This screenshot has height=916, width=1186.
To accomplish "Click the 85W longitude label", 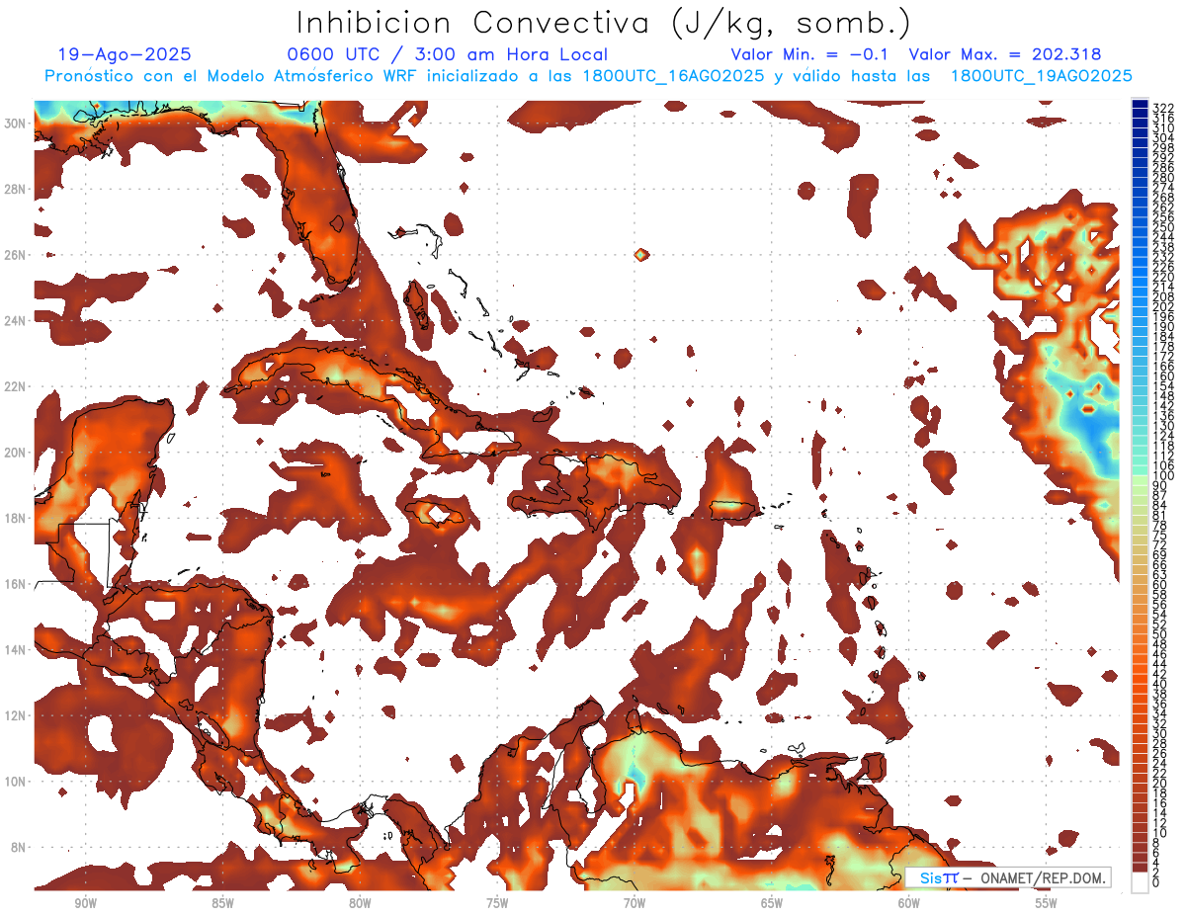I will (x=222, y=904).
